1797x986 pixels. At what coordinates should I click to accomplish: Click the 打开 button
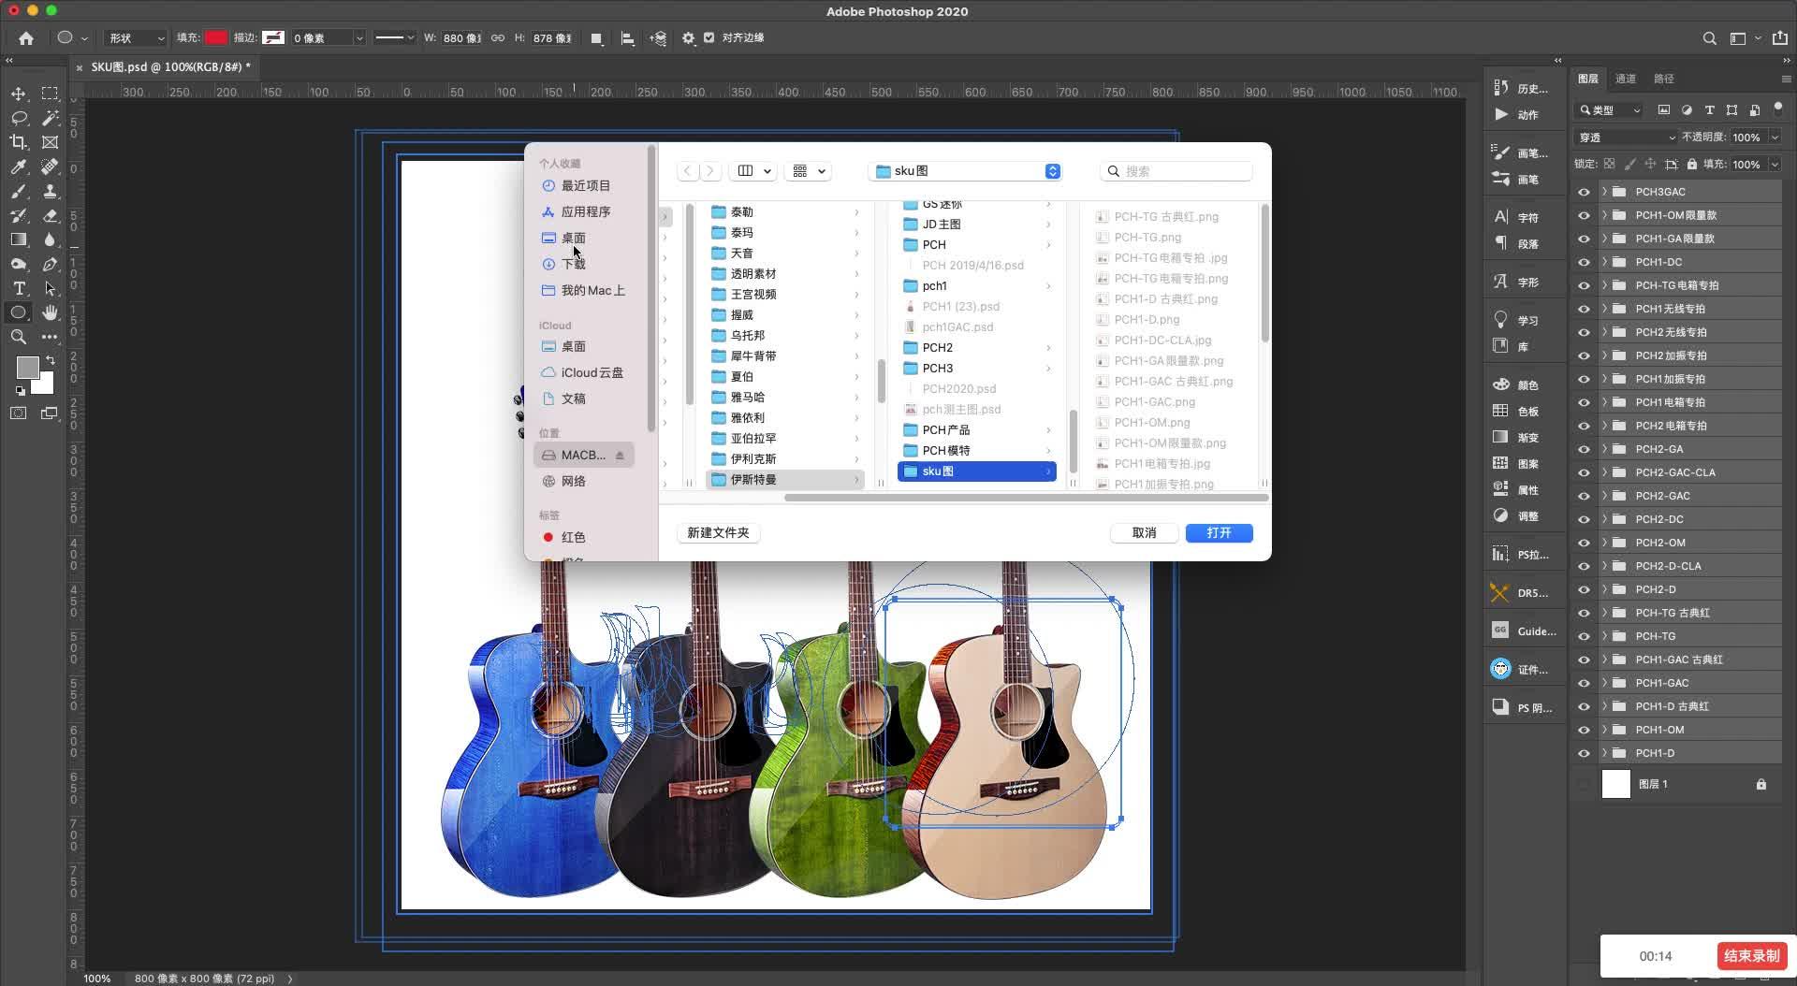(x=1219, y=532)
